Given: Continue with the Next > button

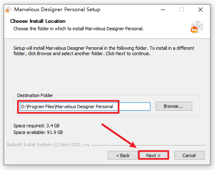Looking at the screenshot, I should 153,155.
